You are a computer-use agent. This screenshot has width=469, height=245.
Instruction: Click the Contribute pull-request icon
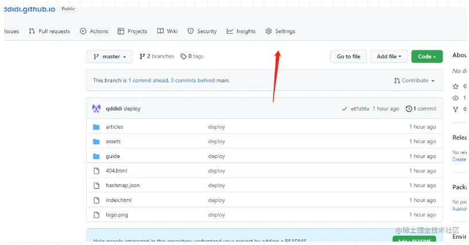(397, 81)
